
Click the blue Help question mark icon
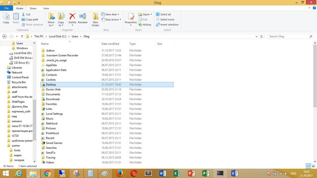pos(315,8)
